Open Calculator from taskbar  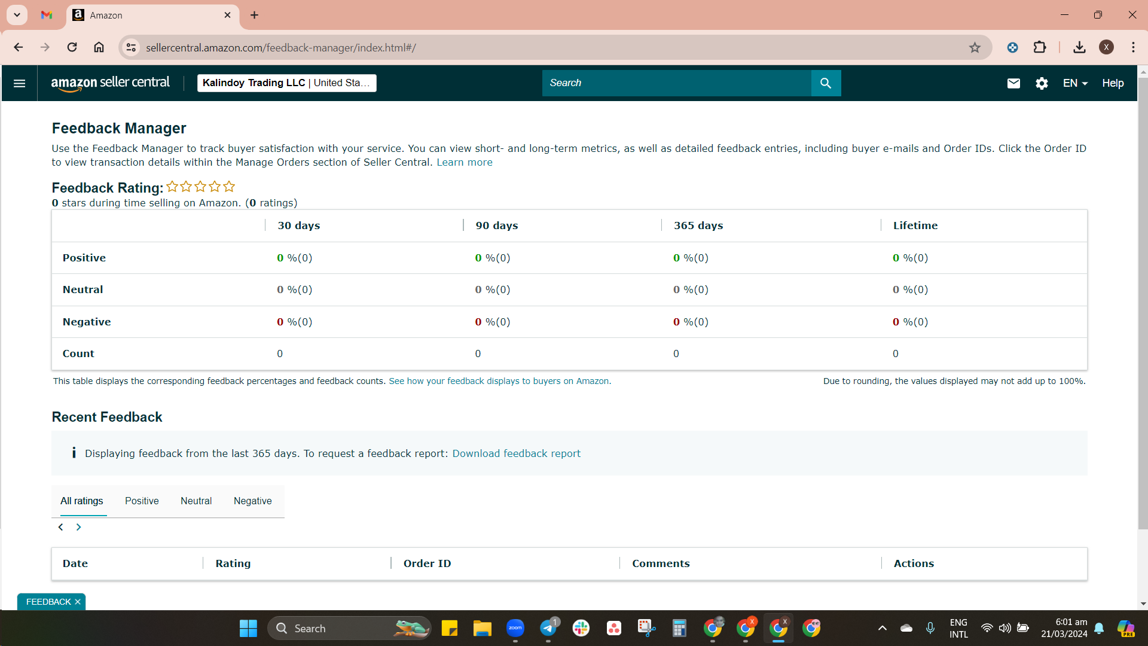tap(679, 629)
